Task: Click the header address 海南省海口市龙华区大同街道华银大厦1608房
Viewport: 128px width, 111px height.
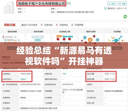Action: point(75,12)
